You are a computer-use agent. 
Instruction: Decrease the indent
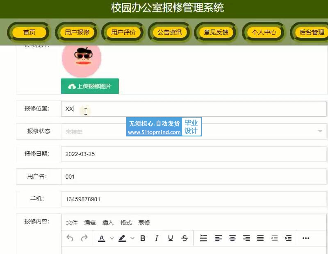[x=274, y=238]
